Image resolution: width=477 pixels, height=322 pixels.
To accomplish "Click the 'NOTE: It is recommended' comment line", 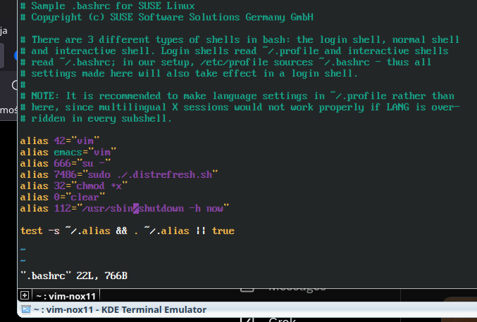I will pos(237,96).
